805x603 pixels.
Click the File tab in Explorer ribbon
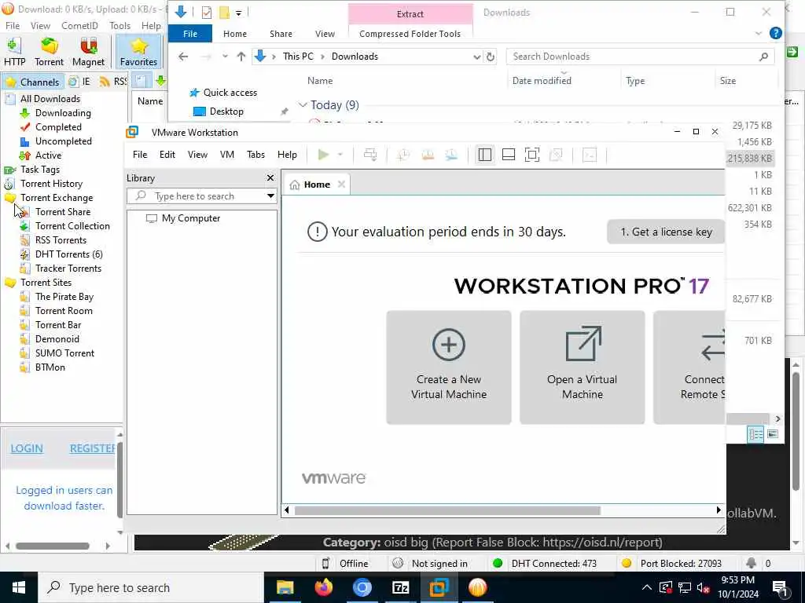click(190, 34)
